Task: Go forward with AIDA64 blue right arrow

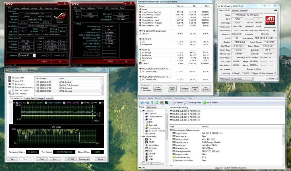Action: point(147,103)
